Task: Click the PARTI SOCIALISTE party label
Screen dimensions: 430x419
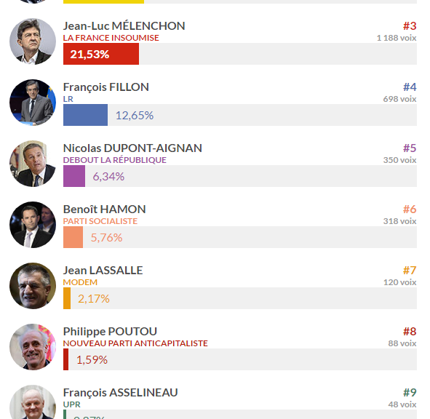Action: pos(100,221)
